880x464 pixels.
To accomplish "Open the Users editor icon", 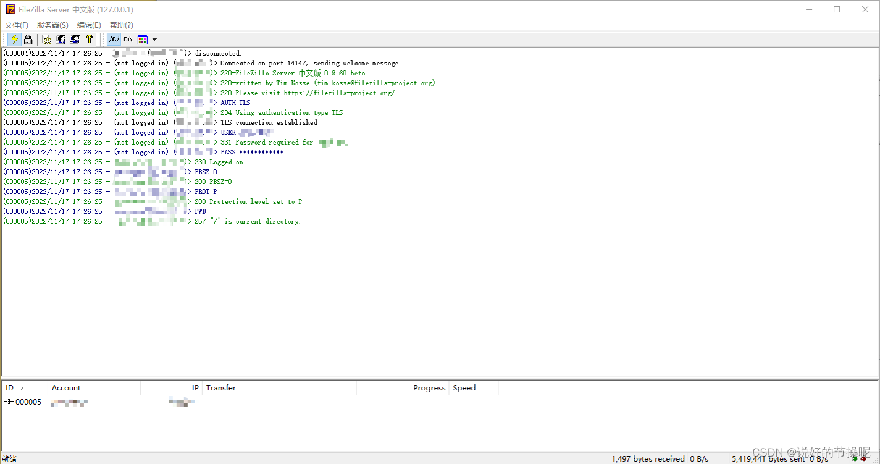I will (x=61, y=40).
